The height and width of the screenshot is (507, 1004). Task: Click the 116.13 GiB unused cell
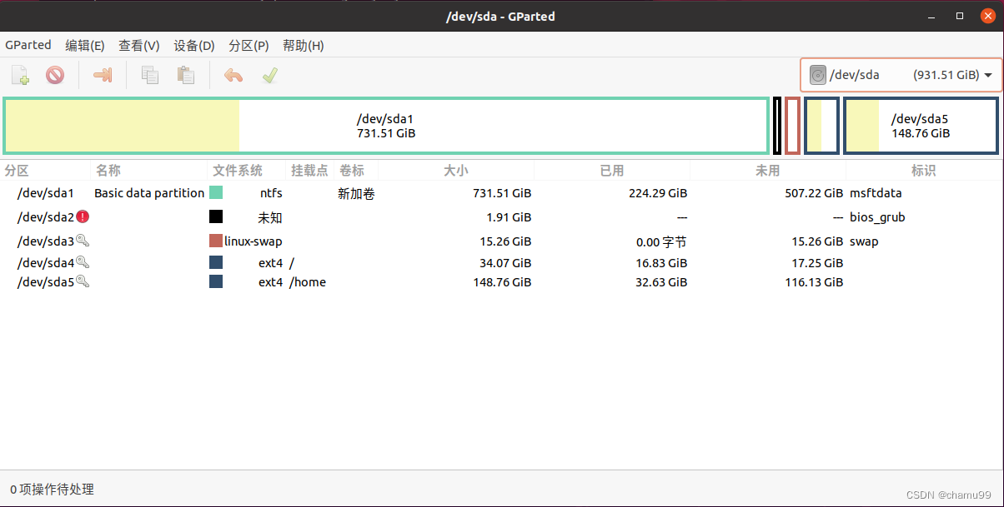[x=814, y=282]
